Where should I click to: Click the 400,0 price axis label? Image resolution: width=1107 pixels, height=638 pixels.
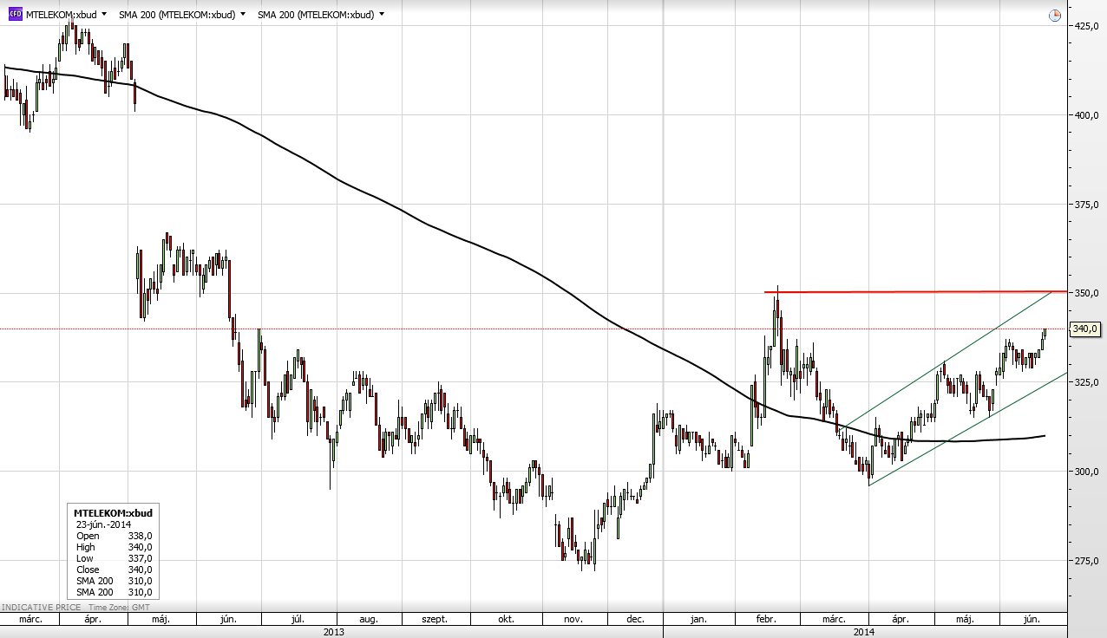pos(1086,115)
